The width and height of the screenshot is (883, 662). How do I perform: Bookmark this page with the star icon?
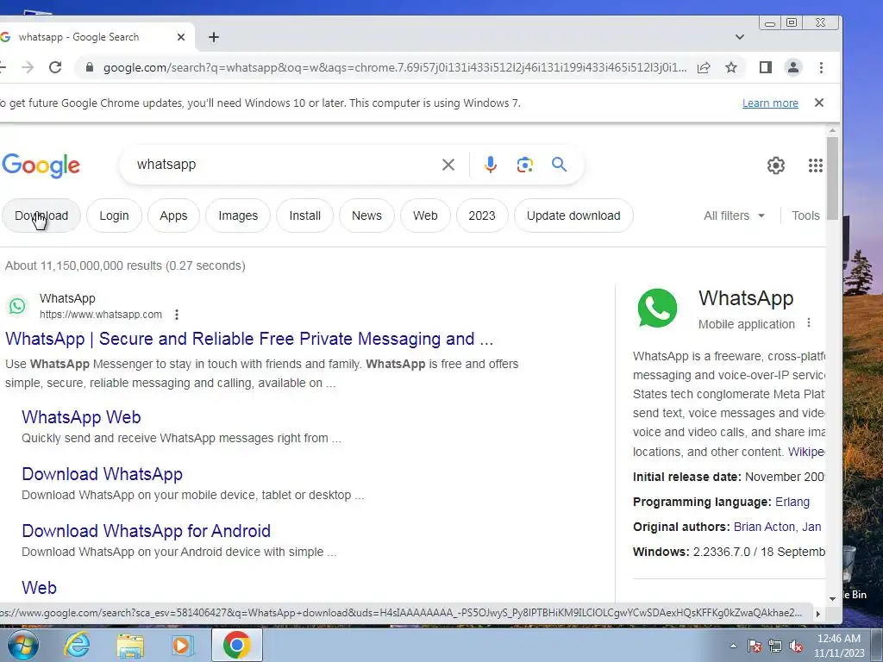731,67
